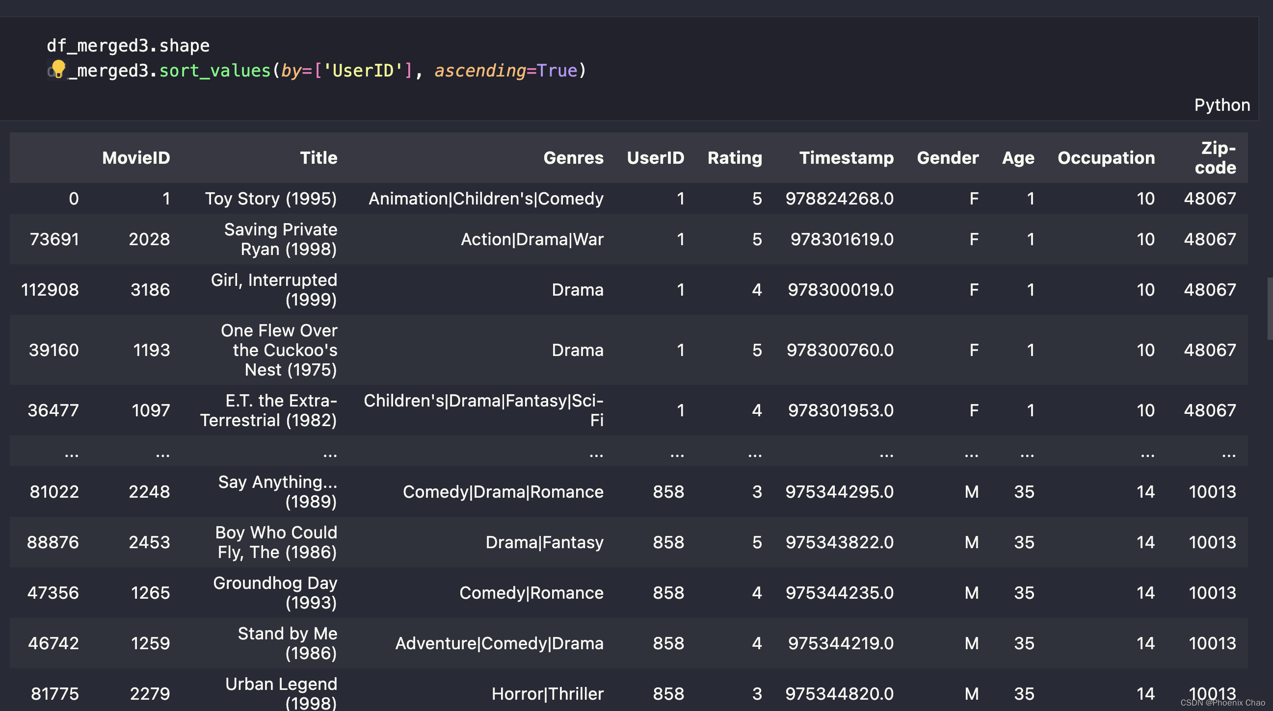Screen dimensions: 1273x711
Task: Click the vertical scrollbar thumb at right
Action: coord(1269,308)
